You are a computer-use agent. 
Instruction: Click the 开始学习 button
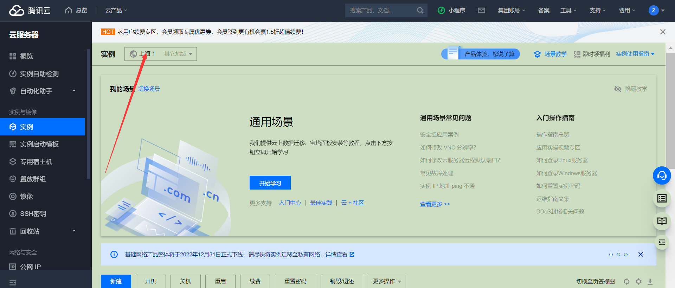[270, 183]
